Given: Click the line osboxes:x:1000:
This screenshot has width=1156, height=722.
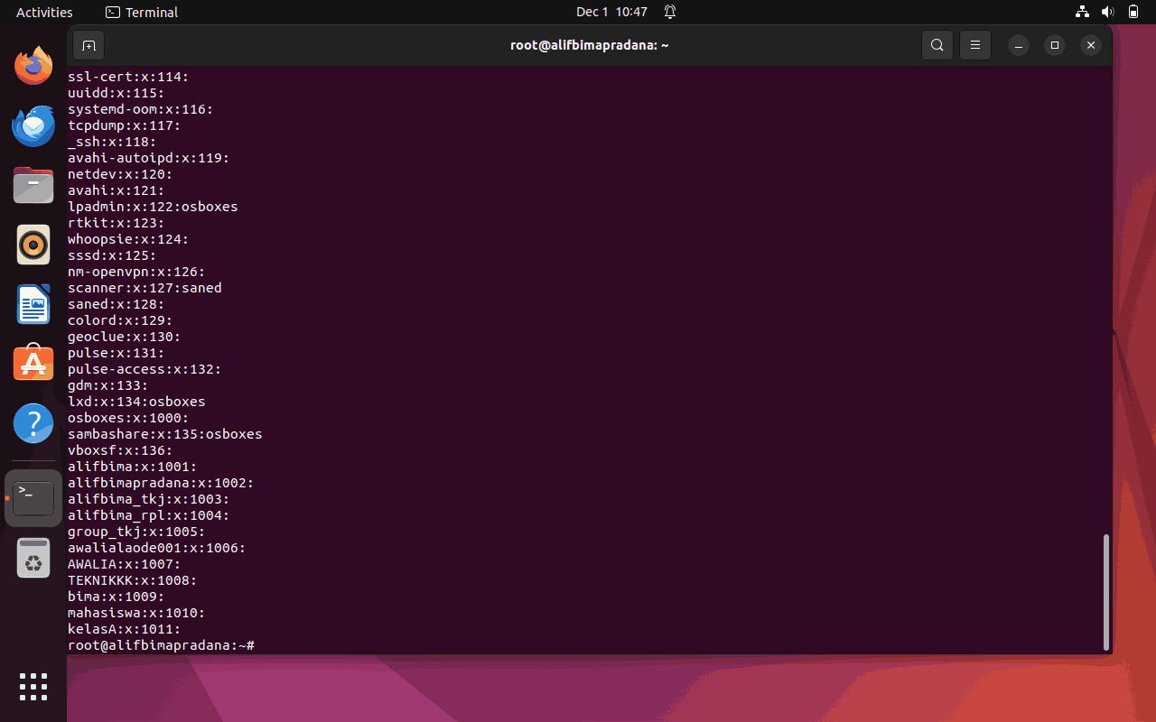Looking at the screenshot, I should 128,418.
